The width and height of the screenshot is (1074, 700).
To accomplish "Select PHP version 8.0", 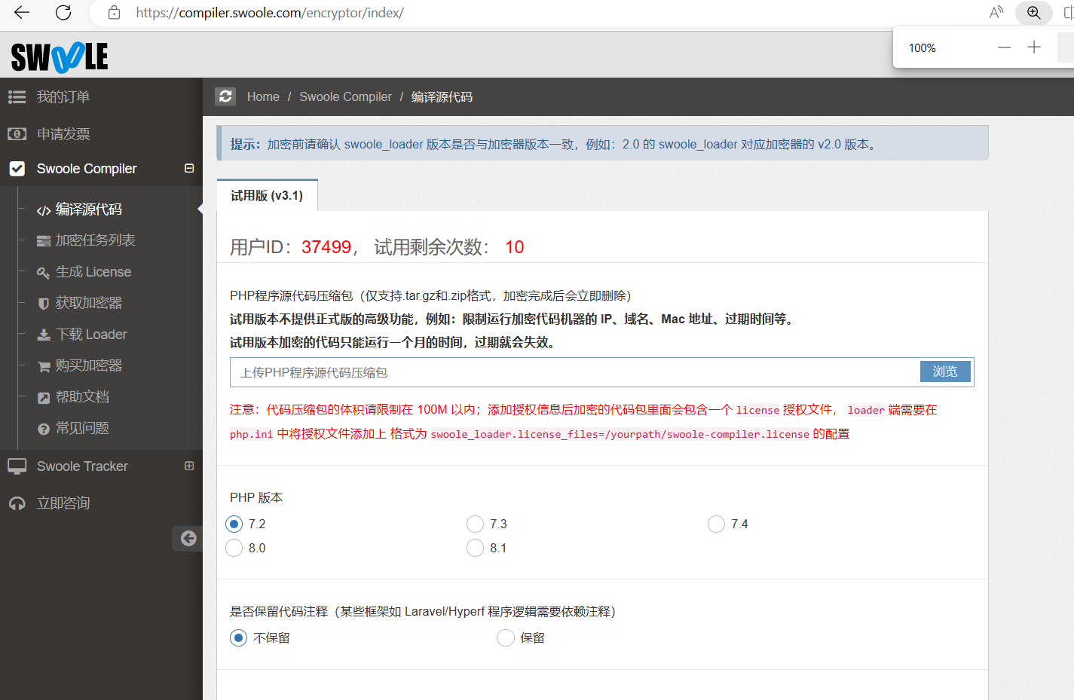I will 234,548.
